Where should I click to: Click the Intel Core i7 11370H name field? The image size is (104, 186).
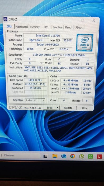(x=48, y=35)
